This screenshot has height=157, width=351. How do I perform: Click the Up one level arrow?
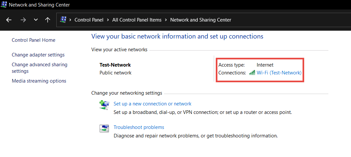47,20
